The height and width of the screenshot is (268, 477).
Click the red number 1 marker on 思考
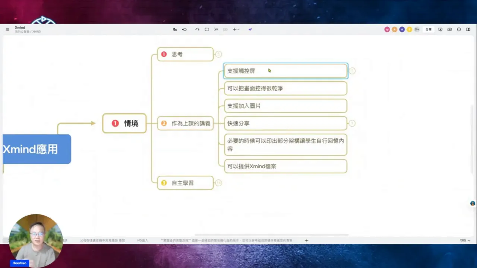click(164, 54)
